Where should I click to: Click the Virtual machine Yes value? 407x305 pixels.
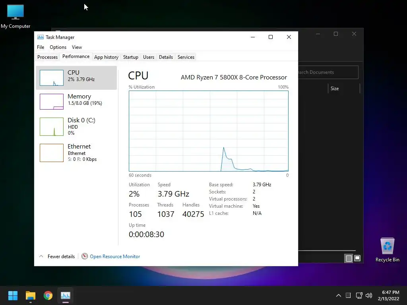tap(256, 206)
